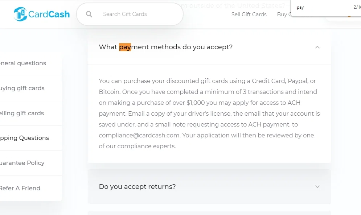
Task: Click the magnifying glass search icon
Action: click(x=89, y=14)
